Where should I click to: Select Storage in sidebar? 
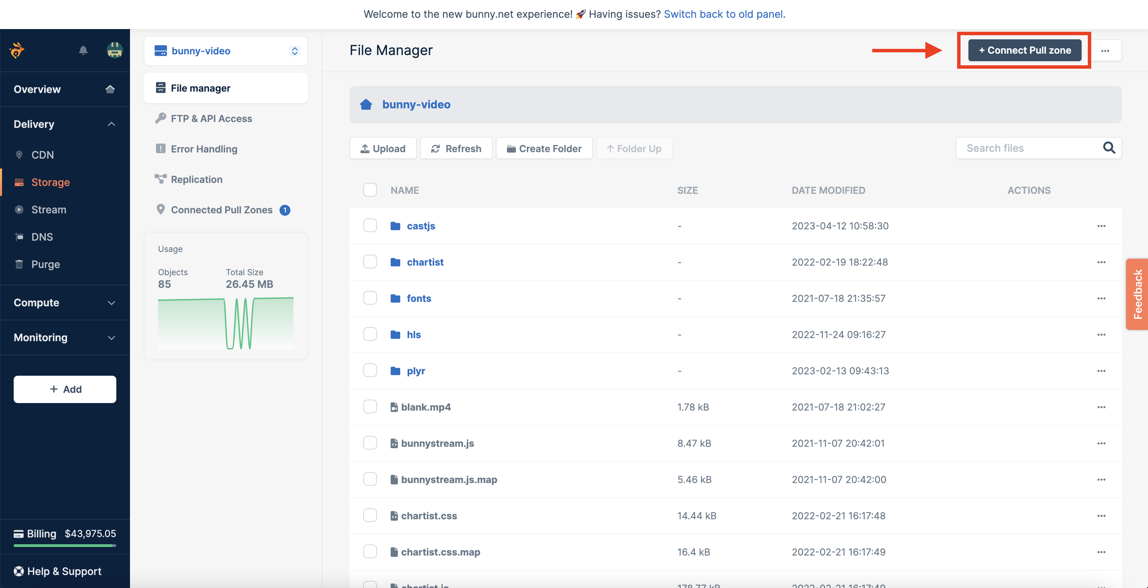click(x=50, y=182)
